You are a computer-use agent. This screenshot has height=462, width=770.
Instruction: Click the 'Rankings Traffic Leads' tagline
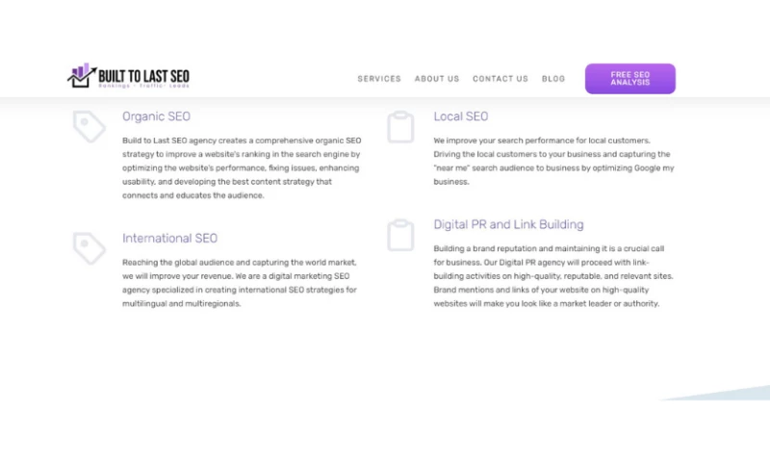143,86
